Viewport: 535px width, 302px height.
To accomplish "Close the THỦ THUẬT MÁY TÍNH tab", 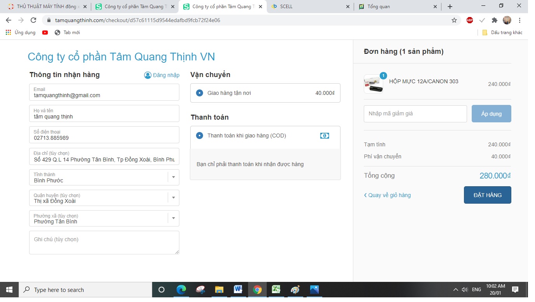I will point(85,7).
